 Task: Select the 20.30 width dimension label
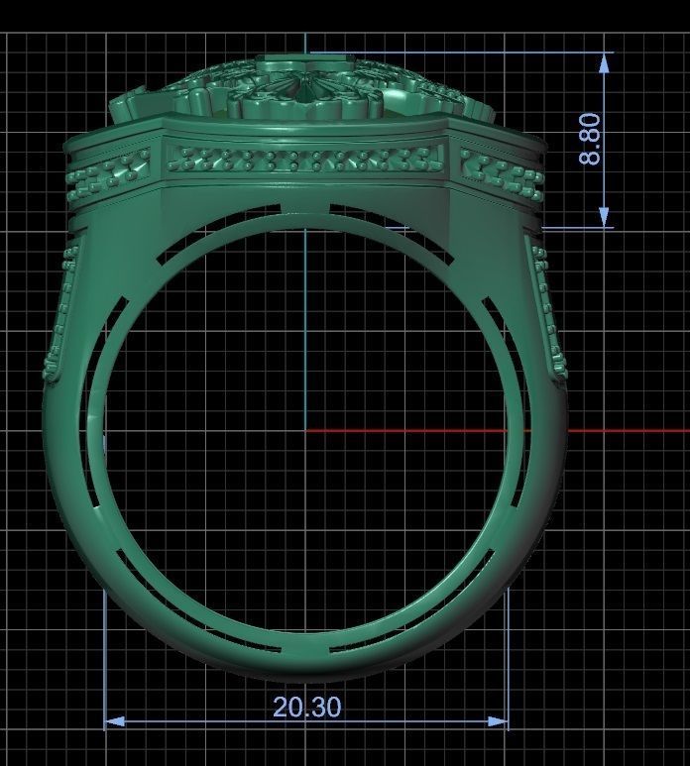tap(307, 707)
